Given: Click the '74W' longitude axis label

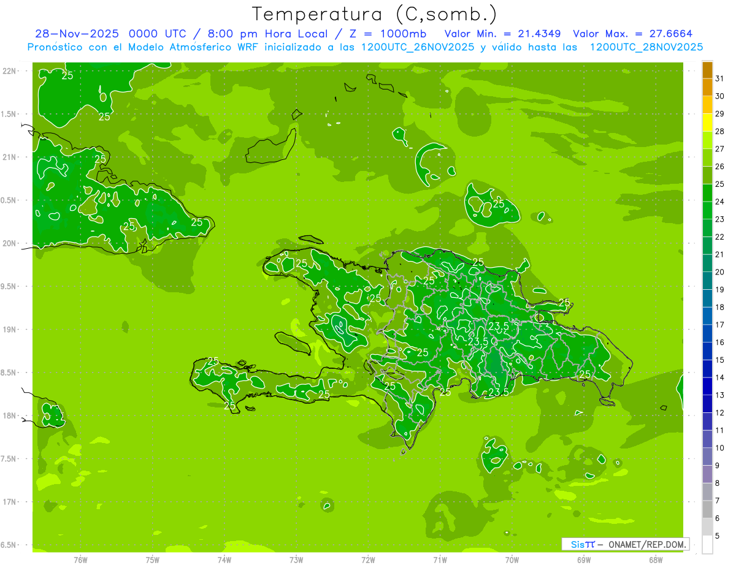Looking at the screenshot, I should coord(224,560).
